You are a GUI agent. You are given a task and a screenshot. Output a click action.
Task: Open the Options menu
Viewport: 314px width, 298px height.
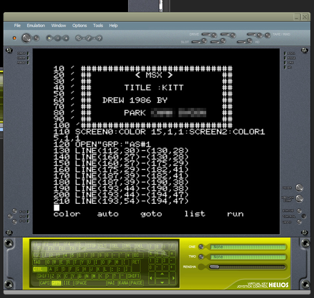(x=80, y=25)
